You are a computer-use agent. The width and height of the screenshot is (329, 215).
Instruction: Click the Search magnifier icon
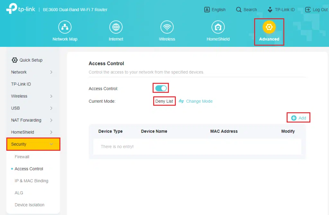tap(239, 10)
